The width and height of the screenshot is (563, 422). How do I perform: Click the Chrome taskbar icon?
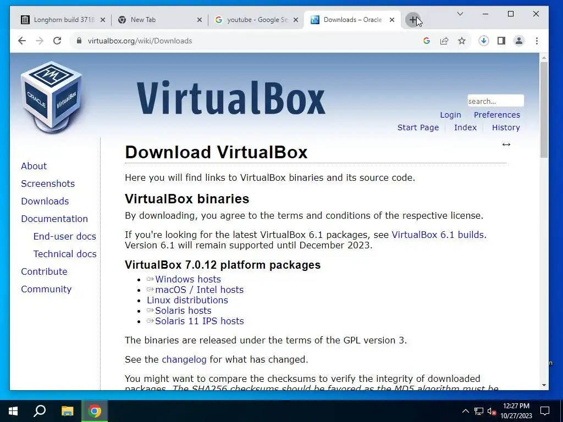click(95, 411)
